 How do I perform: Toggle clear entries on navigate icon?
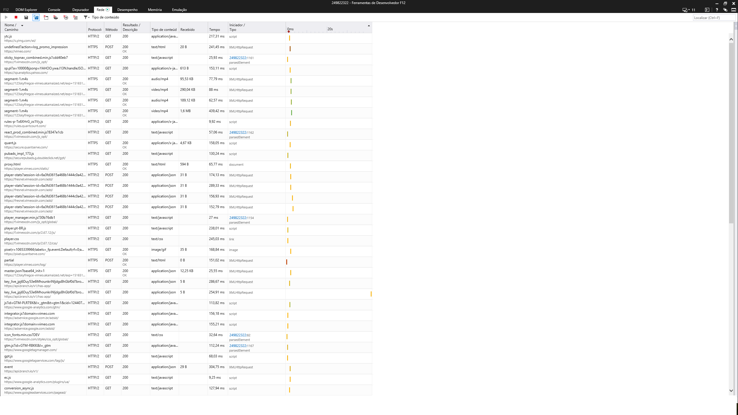pyautogui.click(x=66, y=17)
